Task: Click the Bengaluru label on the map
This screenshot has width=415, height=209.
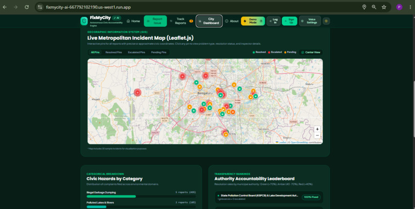Action: [205, 93]
